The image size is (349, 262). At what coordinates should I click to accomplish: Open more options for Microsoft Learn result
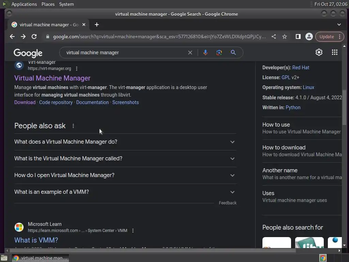pos(133,231)
